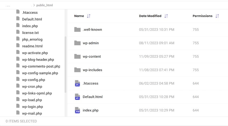Click the file icon beside wp-comments-post.php
This screenshot has width=228, height=126.
point(18,65)
